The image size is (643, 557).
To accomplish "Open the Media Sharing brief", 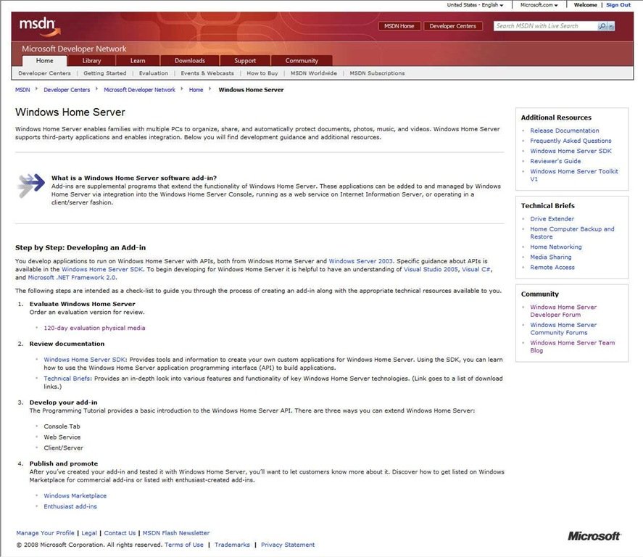I will point(551,257).
